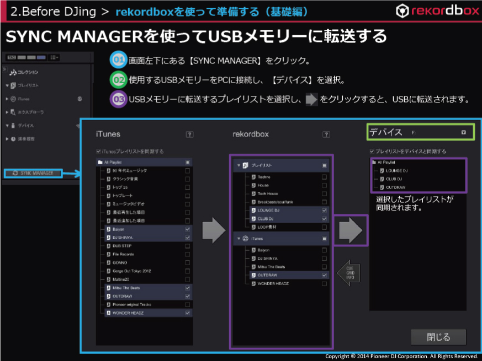482x361 pixels.
Task: Toggle iTunesプレイリストを同期する checkbox
Action: [98, 151]
